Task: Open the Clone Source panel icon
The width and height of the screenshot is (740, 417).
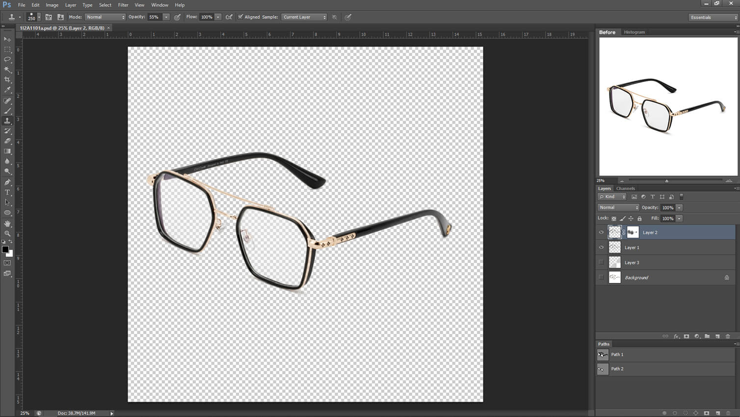Action: click(x=60, y=17)
